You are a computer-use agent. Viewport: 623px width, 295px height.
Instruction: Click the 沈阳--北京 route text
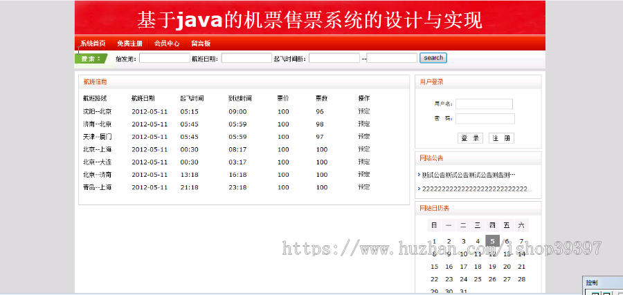98,111
